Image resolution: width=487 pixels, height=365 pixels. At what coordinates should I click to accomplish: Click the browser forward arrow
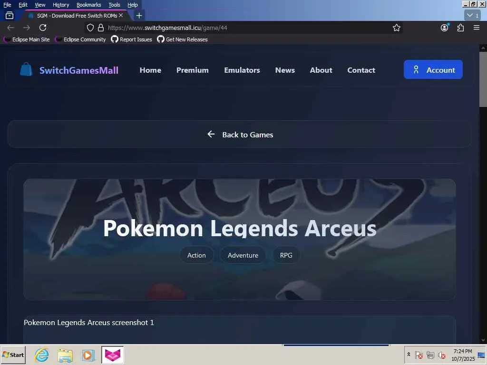[27, 28]
